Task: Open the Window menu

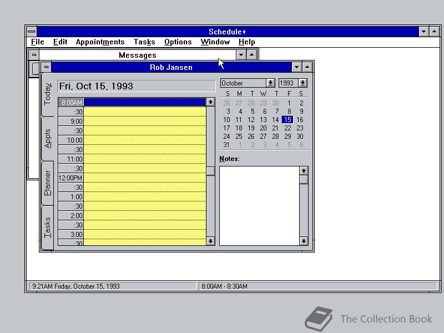Action: [x=215, y=42]
